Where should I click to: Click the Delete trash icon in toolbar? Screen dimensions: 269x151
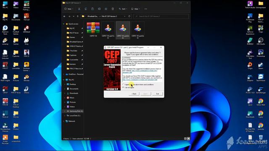pos(113,9)
